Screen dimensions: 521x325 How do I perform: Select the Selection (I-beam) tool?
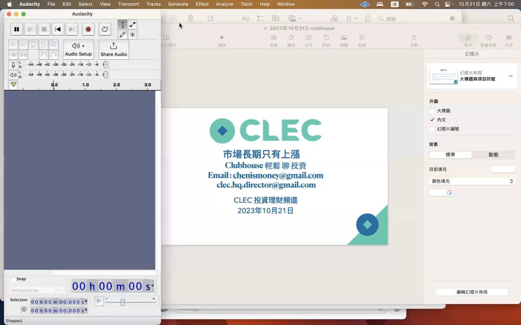(x=123, y=25)
